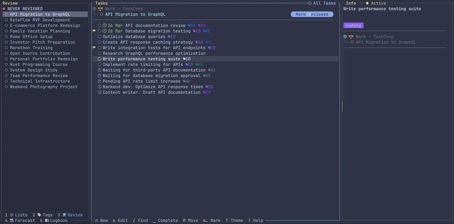454x224 pixels.
Task: Click Move in the bottom command bar
Action: pos(190,221)
